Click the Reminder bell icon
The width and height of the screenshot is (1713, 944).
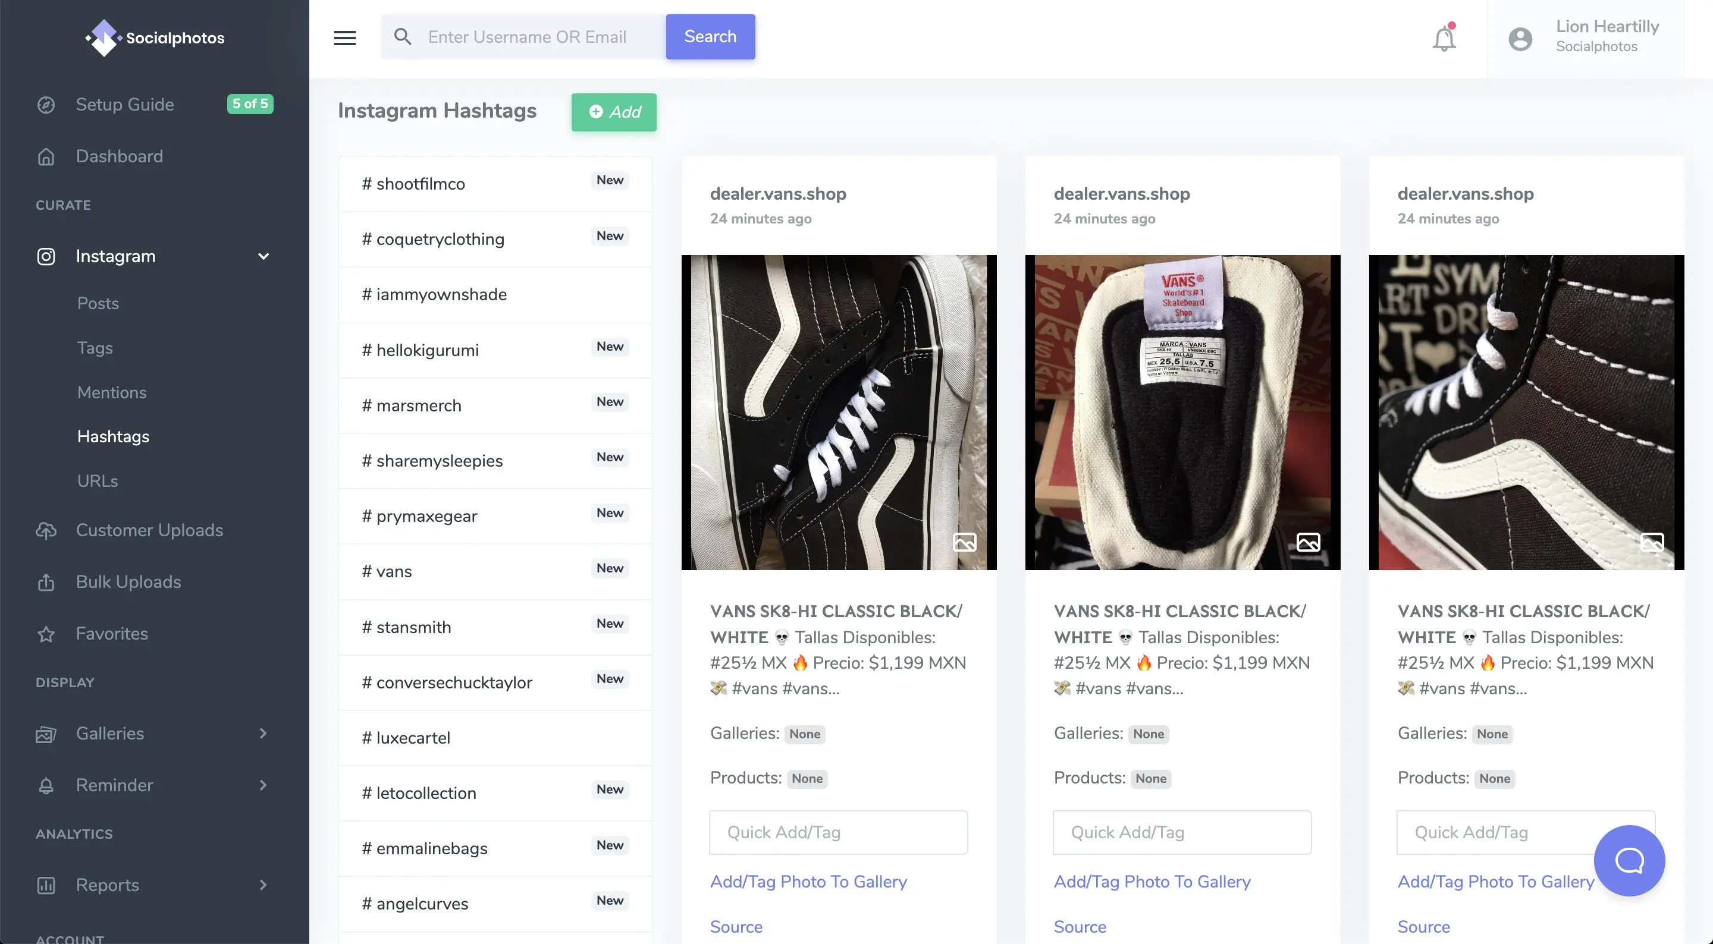pos(46,785)
